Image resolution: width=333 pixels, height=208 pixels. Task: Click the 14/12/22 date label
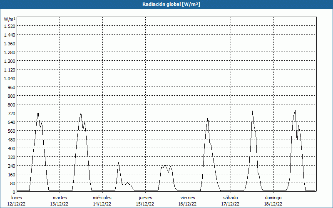click(x=102, y=204)
